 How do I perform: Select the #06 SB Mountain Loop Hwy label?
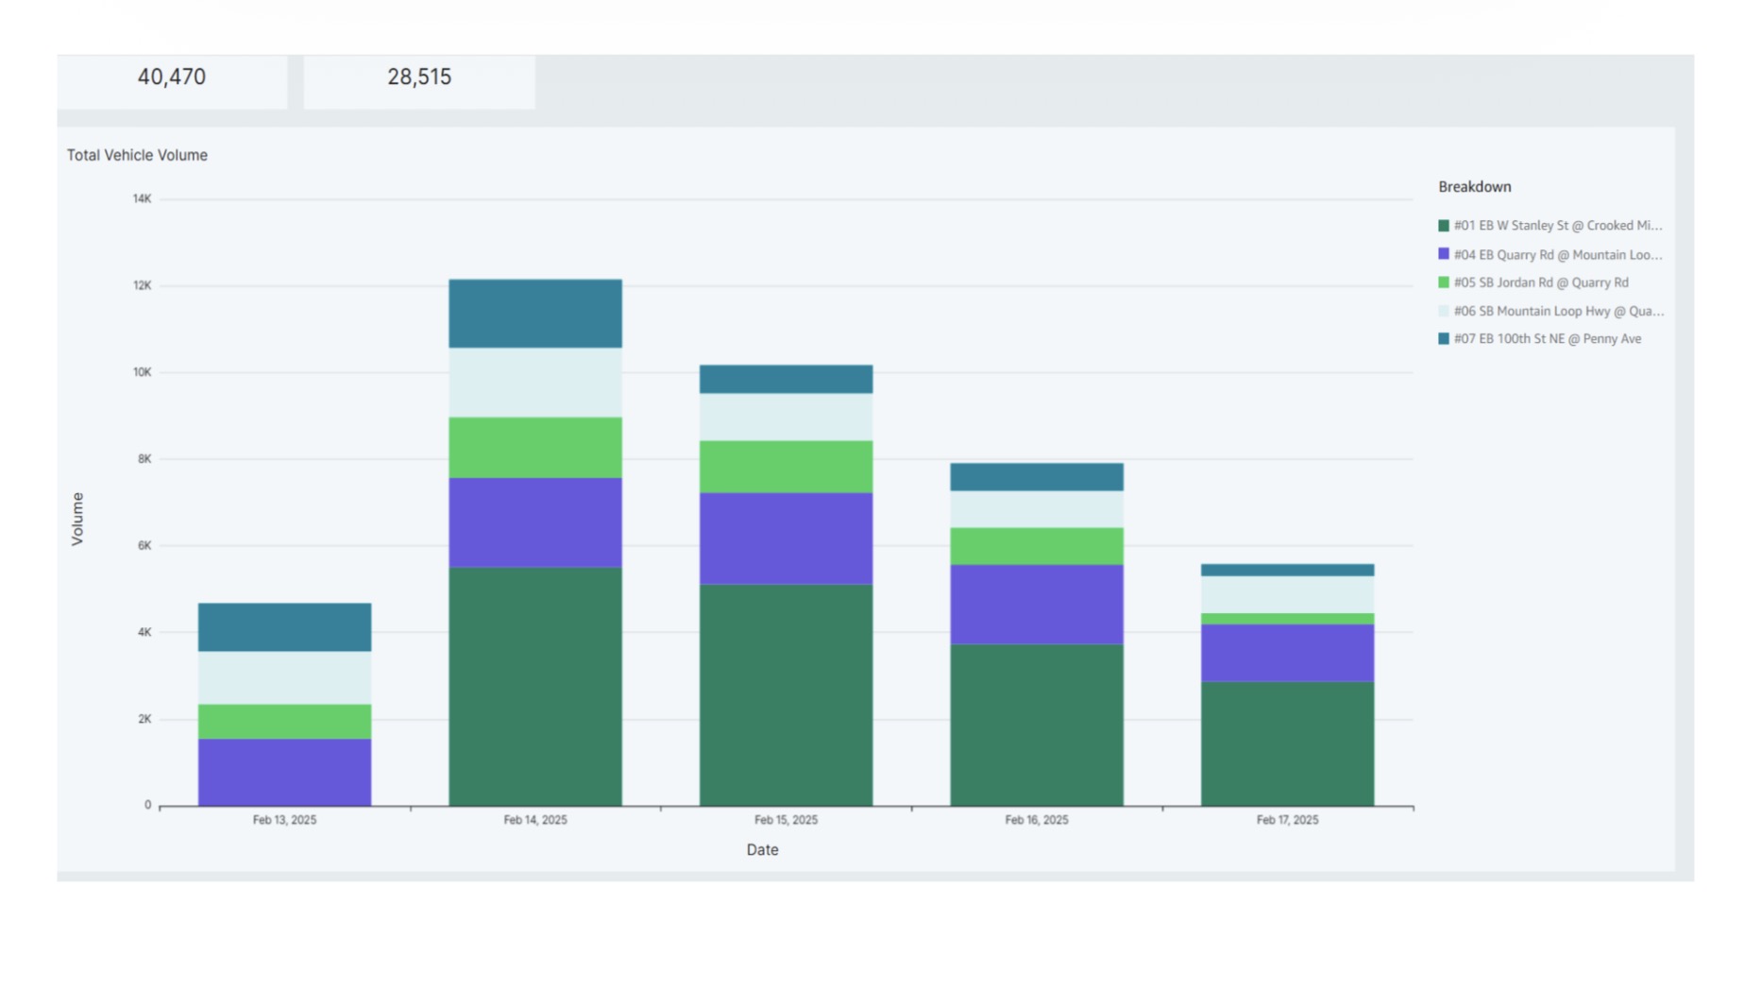(1559, 311)
